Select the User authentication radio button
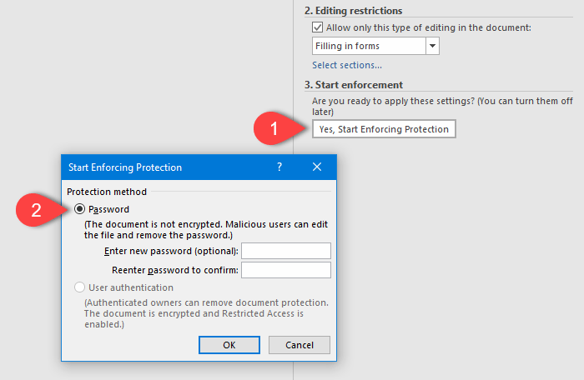 click(79, 287)
